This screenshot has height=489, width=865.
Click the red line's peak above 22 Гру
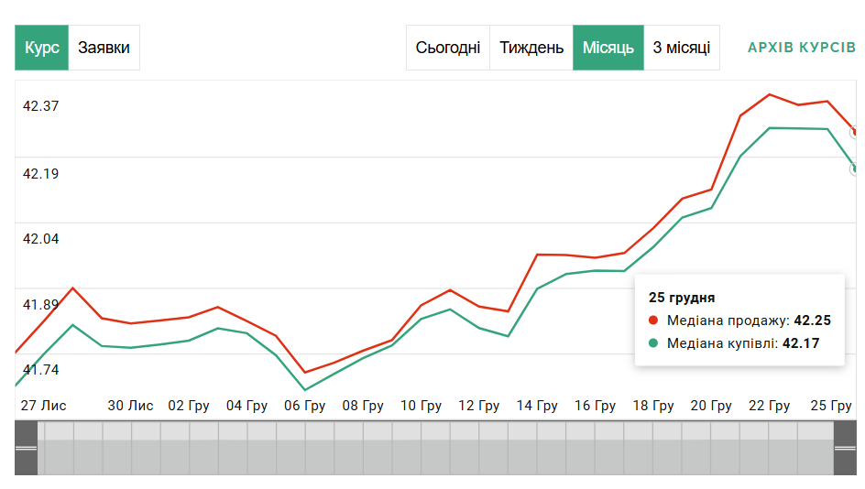[x=769, y=94]
